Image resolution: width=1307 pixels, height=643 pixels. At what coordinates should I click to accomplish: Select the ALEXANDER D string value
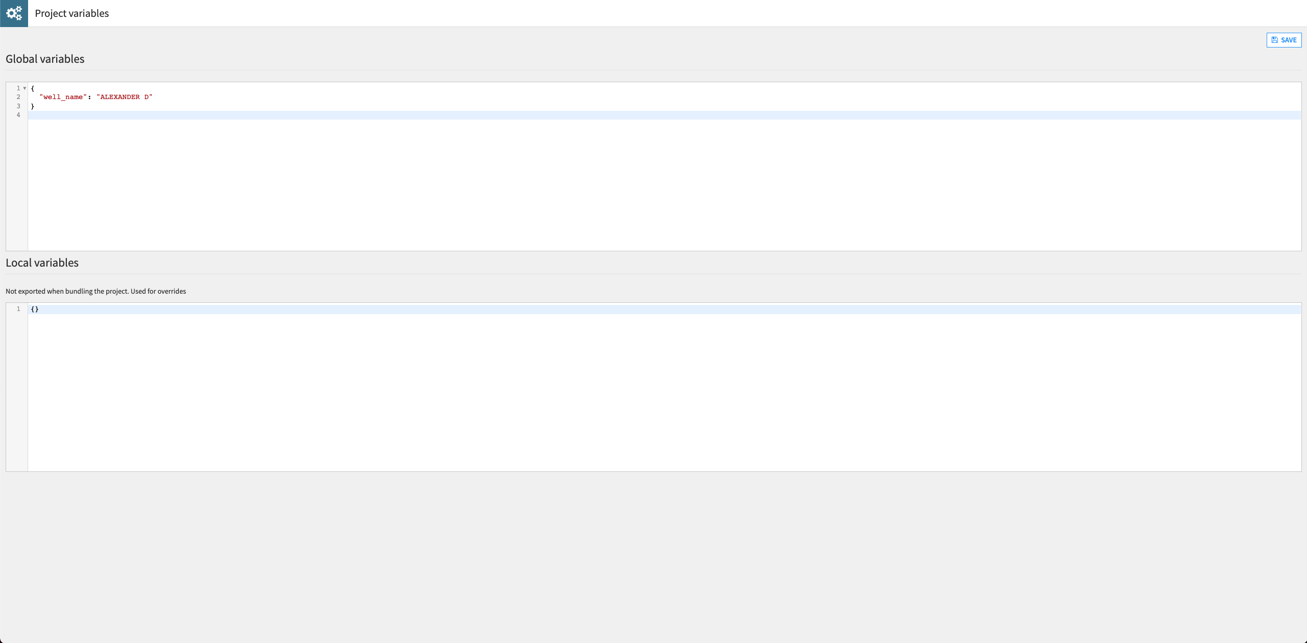point(124,97)
